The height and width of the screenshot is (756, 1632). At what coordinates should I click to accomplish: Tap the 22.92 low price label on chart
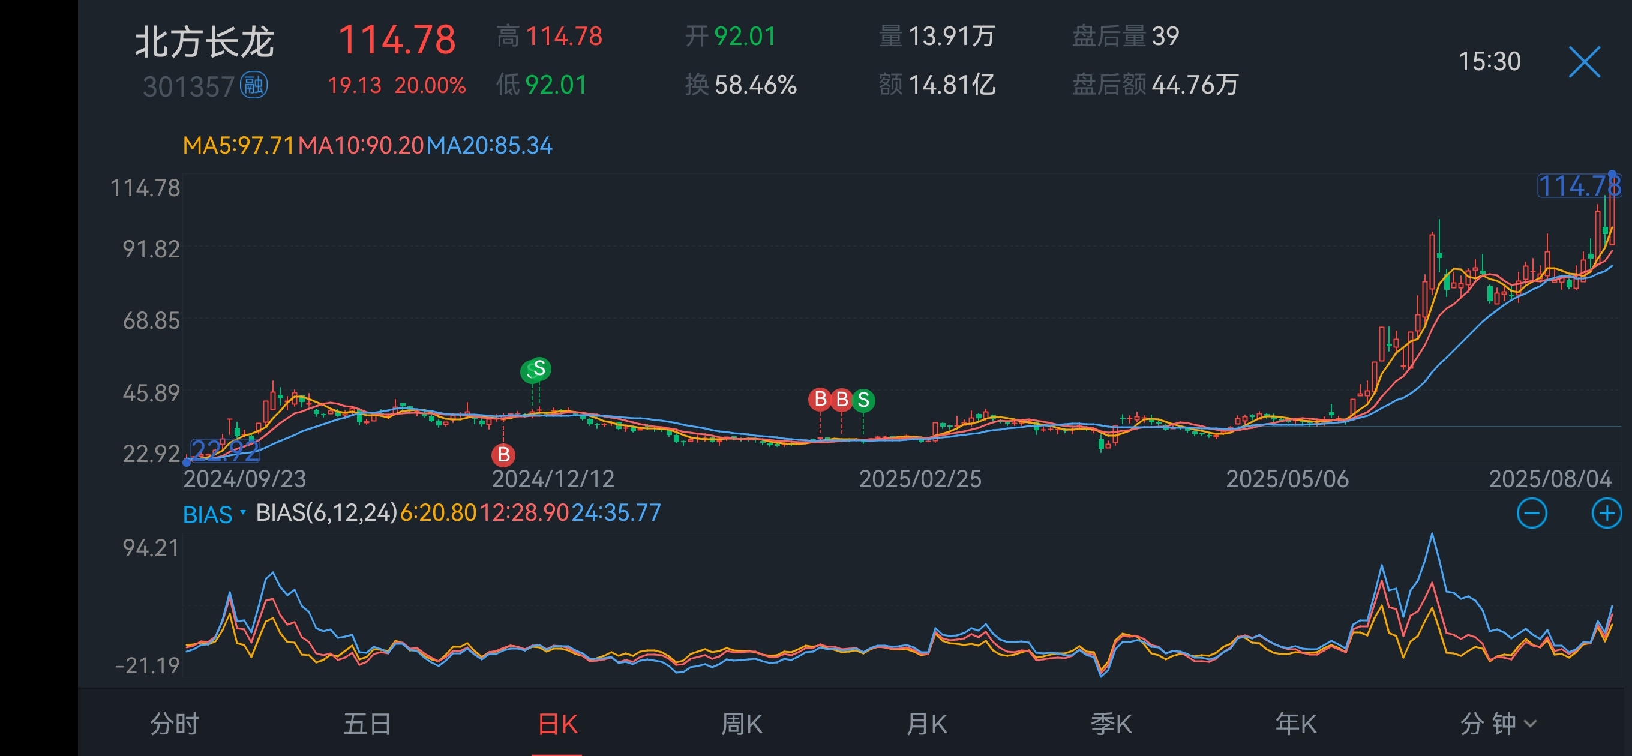(x=225, y=450)
